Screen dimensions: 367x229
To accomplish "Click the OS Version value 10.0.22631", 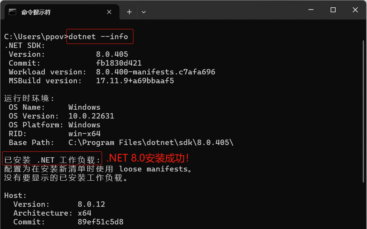I will click(91, 116).
